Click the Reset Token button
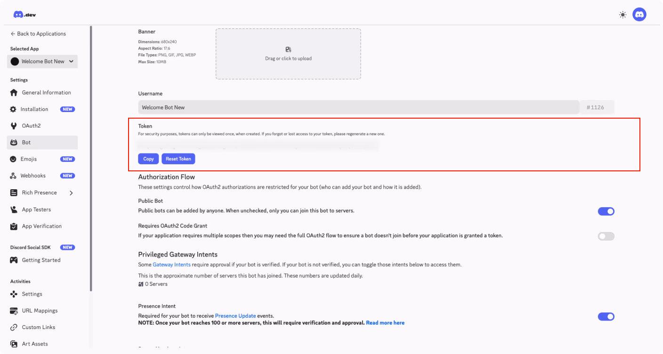 click(x=178, y=159)
